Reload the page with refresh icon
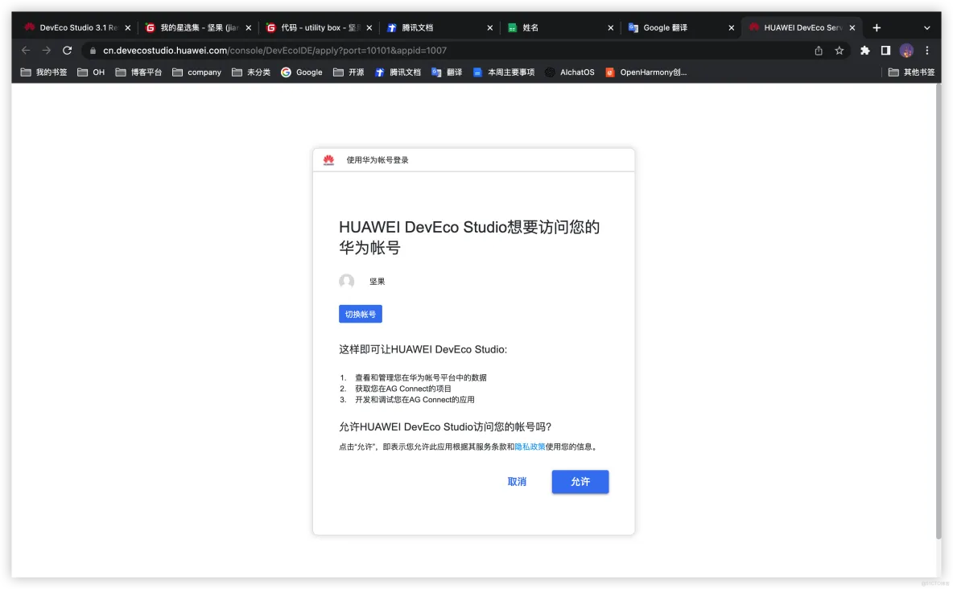The width and height of the screenshot is (953, 589). click(x=68, y=51)
